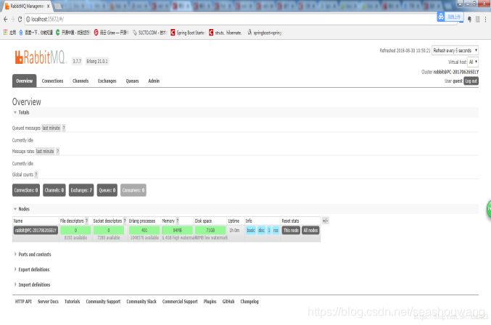Open the Exchanges tab
491x325 pixels.
[107, 81]
